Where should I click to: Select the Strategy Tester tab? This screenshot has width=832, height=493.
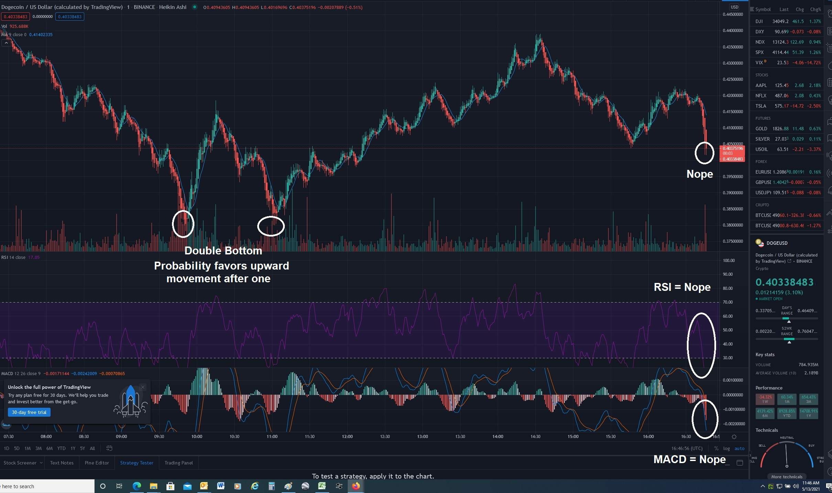[137, 463]
